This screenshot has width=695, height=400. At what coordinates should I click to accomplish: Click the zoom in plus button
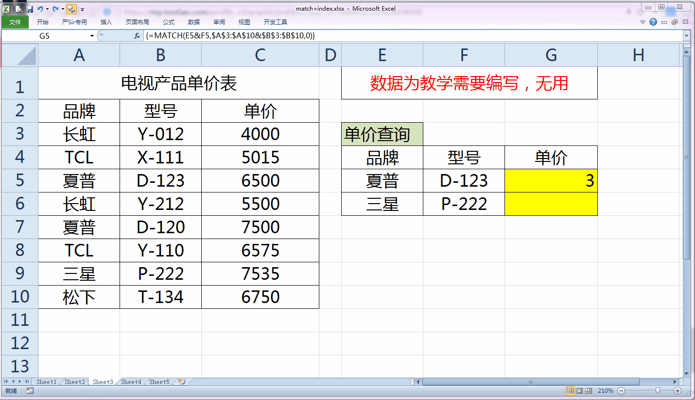678,391
